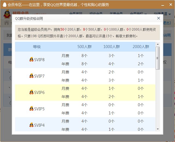
Task: Click the 退出 link in background window
Action: pos(167,23)
